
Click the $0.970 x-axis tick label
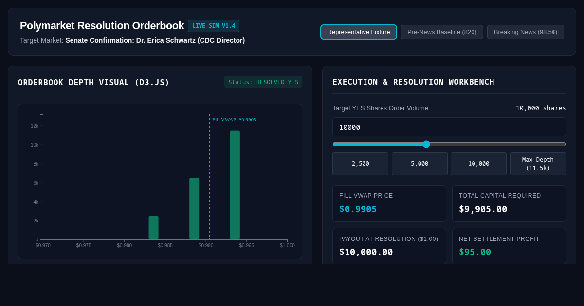[x=43, y=246]
